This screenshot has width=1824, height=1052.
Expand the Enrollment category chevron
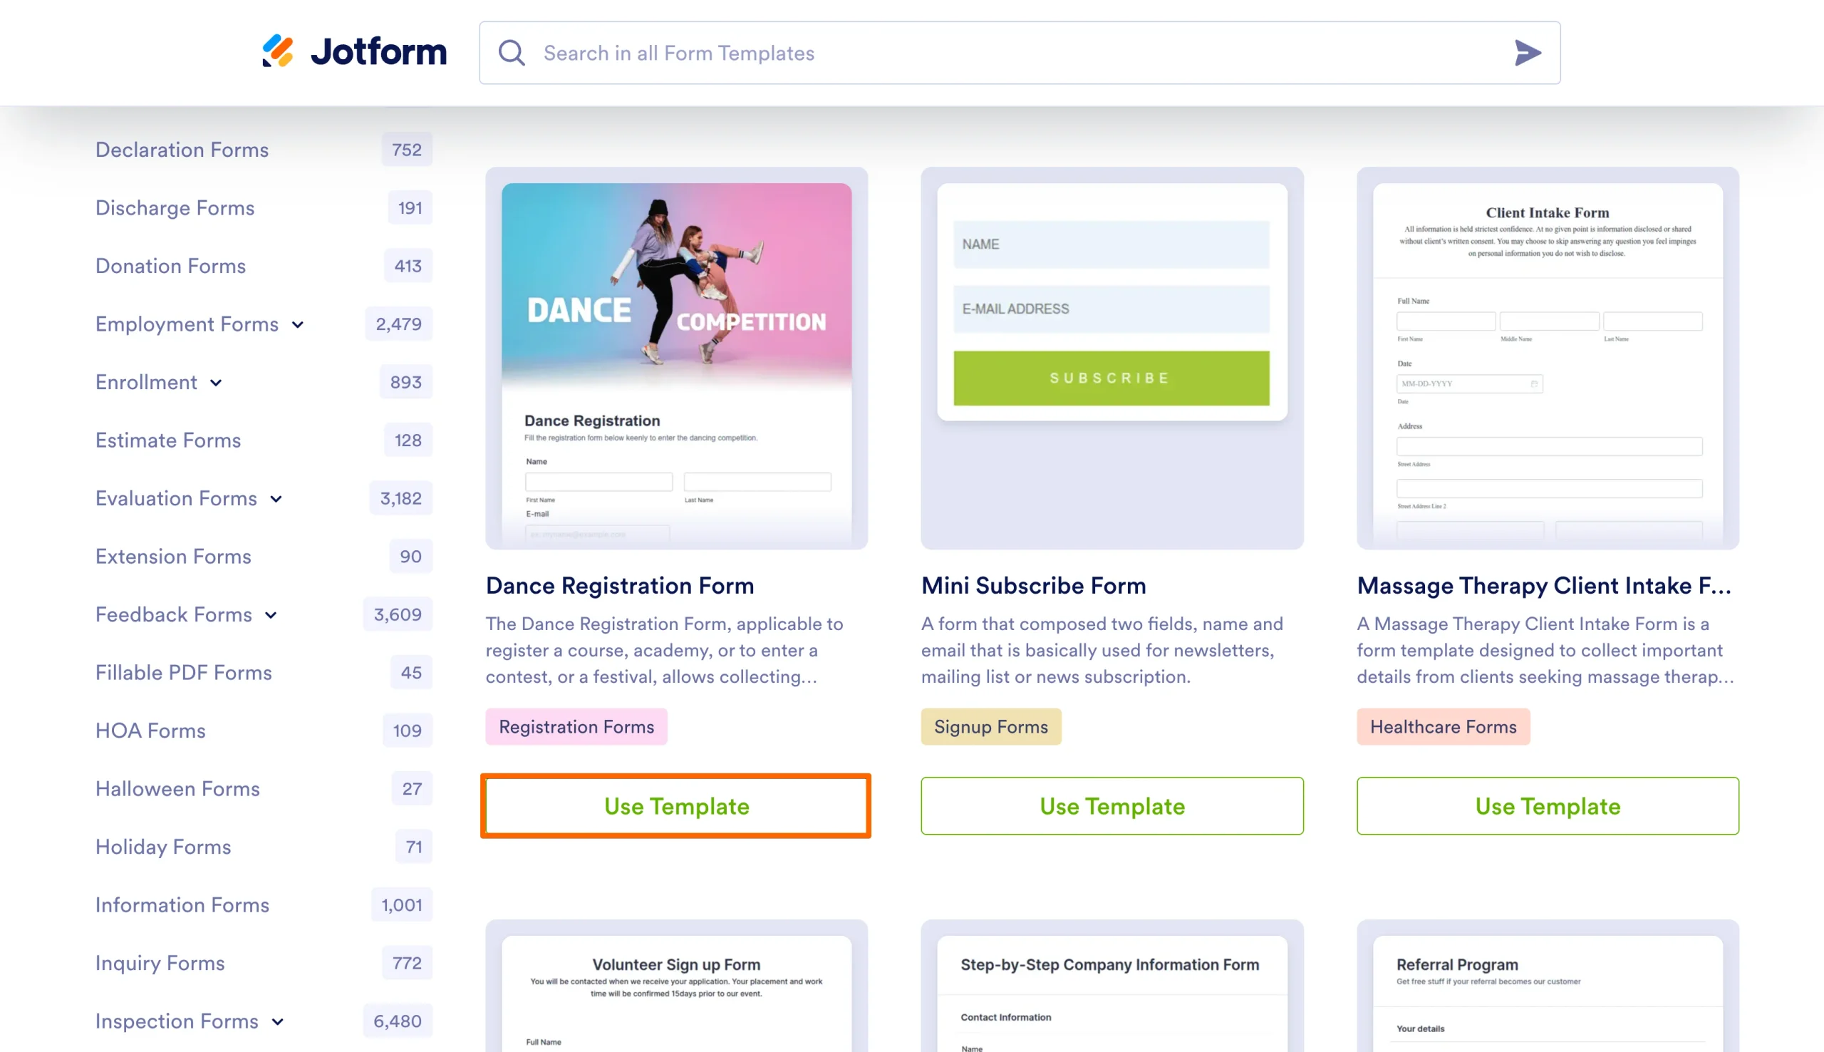(216, 383)
